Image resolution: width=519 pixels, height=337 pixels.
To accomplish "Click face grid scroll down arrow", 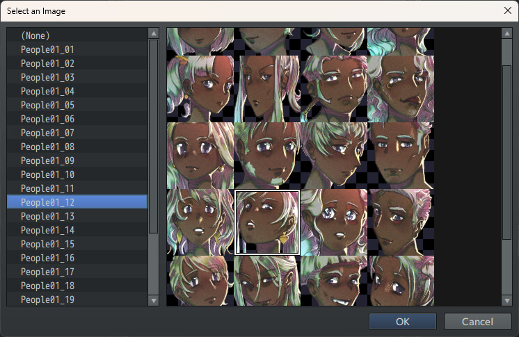I will point(506,300).
